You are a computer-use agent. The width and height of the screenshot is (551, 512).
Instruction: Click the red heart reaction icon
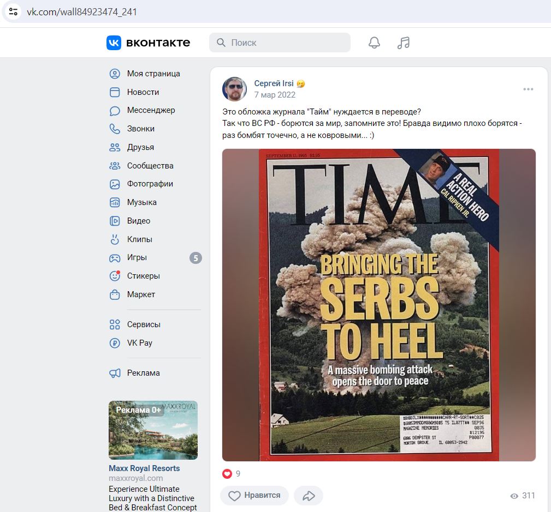click(227, 474)
